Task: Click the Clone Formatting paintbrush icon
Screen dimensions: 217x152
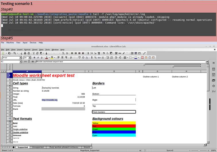Action: pyautogui.click(x=46, y=53)
